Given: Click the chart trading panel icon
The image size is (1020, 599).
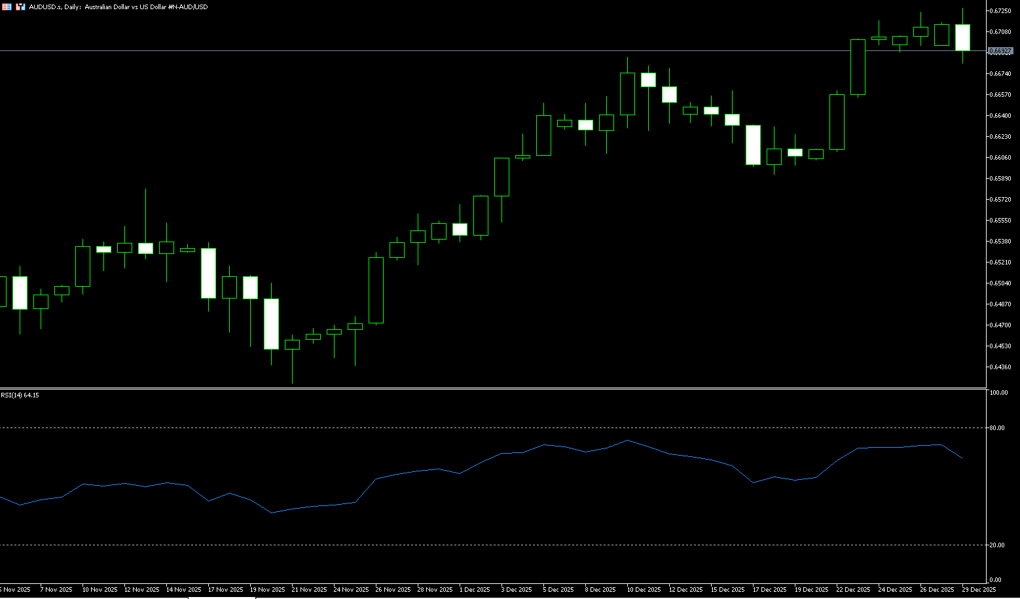Looking at the screenshot, I should click(x=20, y=7).
